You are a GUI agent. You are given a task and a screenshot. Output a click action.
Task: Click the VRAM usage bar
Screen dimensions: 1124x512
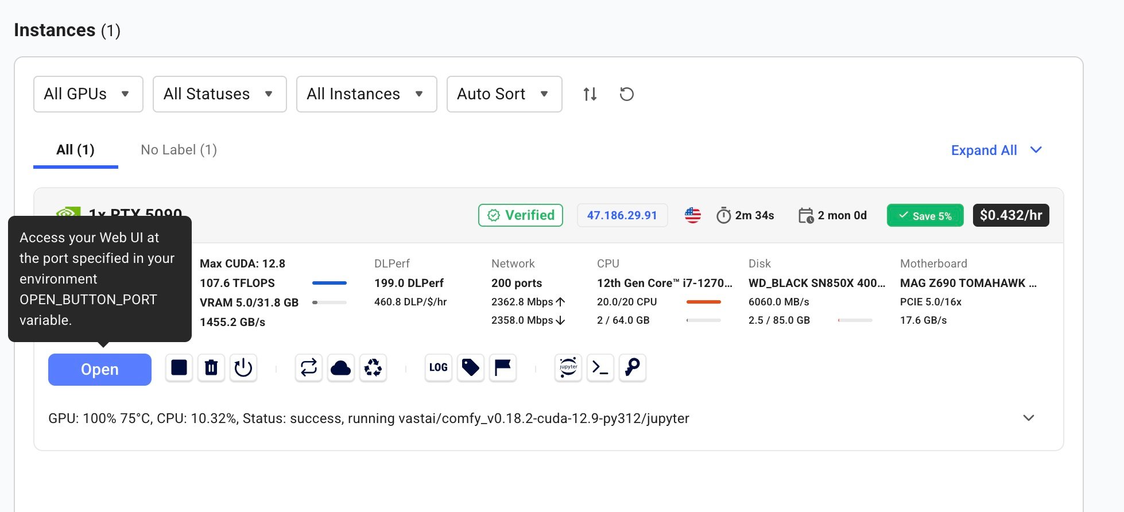(x=330, y=302)
